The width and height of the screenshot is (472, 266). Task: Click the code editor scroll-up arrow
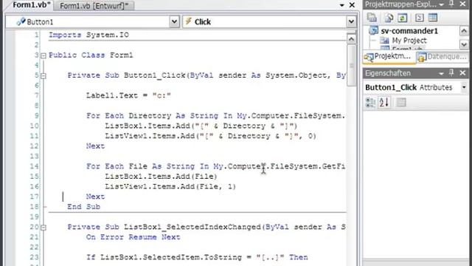point(351,39)
